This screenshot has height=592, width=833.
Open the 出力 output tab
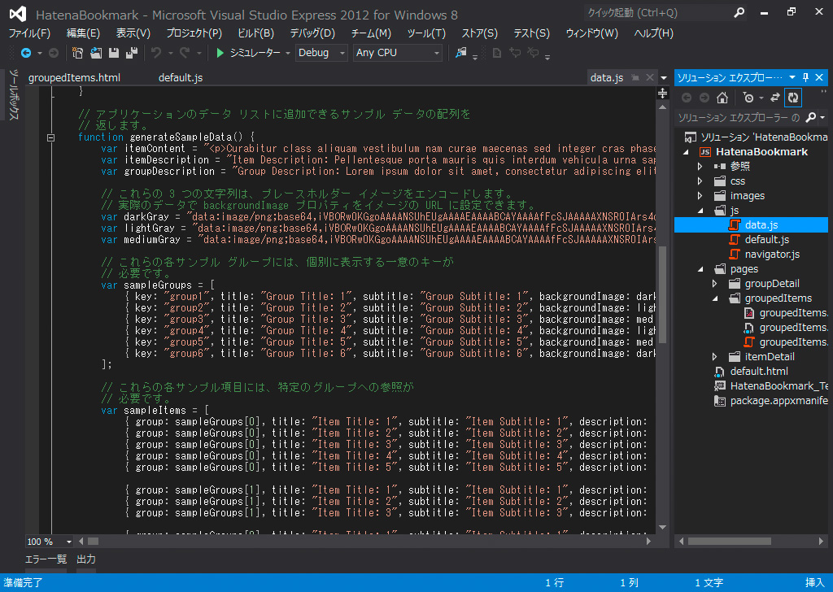[x=86, y=559]
